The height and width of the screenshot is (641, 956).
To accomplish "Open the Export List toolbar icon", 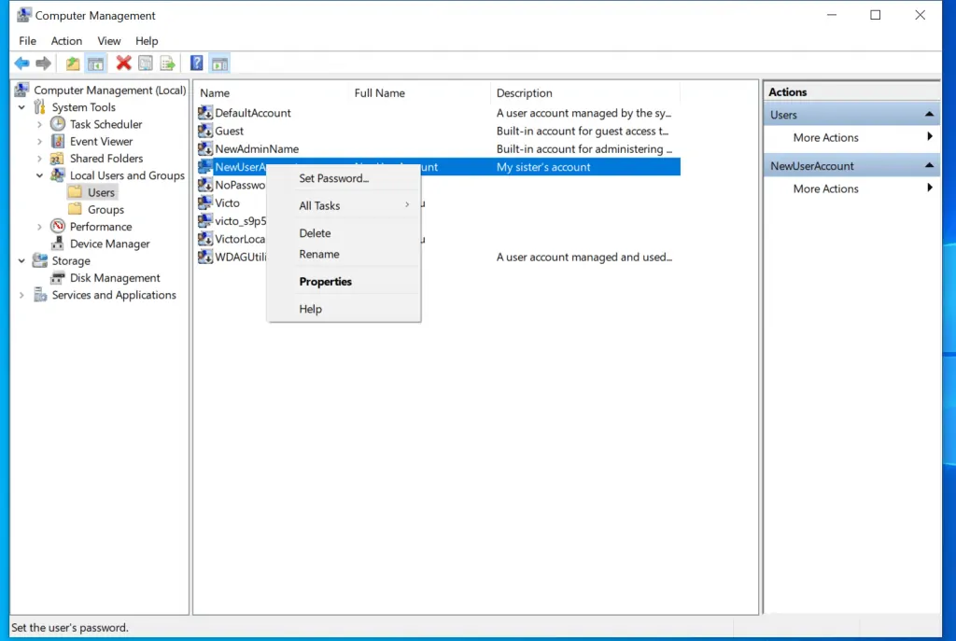I will click(x=168, y=63).
